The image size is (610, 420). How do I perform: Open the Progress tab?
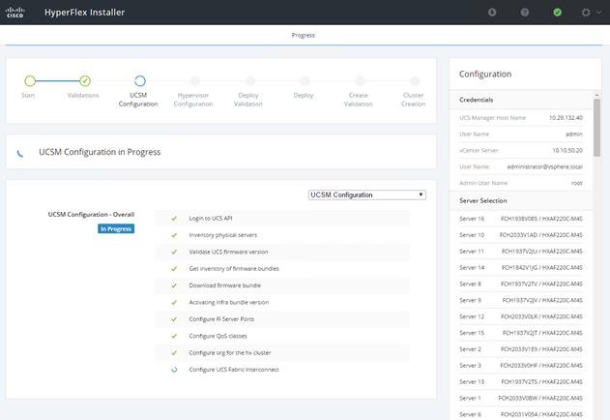click(x=303, y=35)
